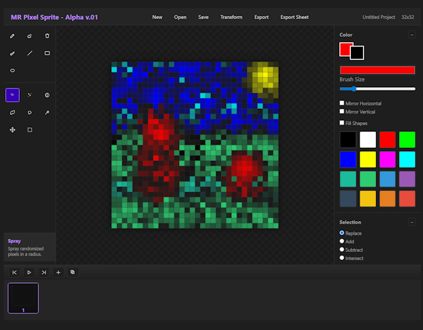Play the animation
423x330 pixels.
(x=29, y=273)
